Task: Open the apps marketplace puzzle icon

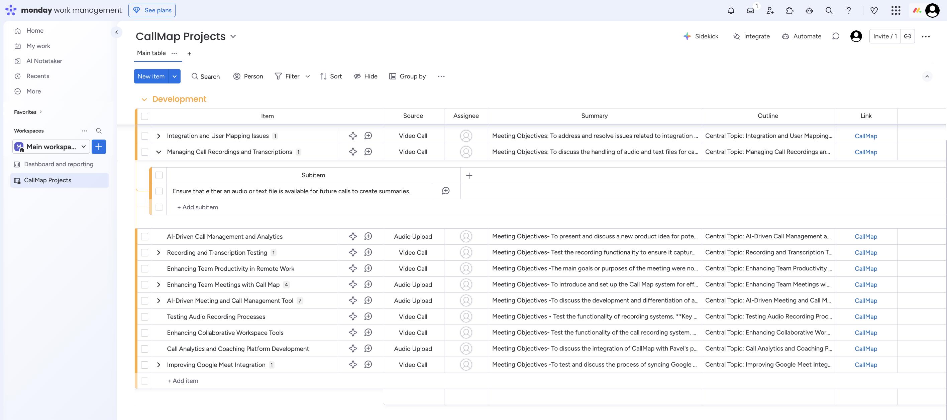Action: pyautogui.click(x=790, y=10)
